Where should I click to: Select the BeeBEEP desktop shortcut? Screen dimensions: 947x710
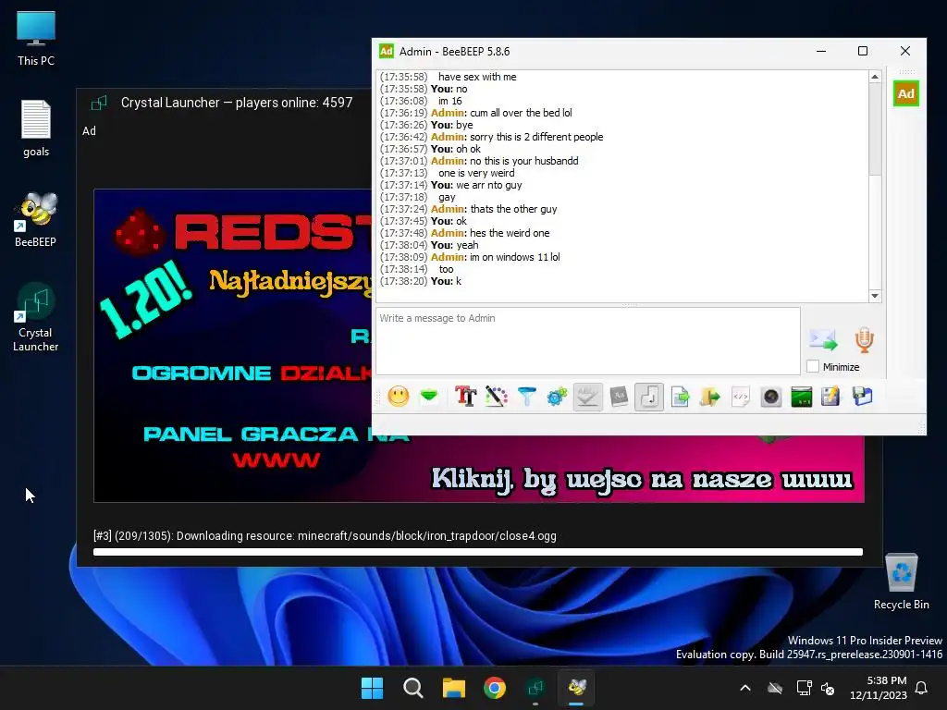[x=36, y=219]
